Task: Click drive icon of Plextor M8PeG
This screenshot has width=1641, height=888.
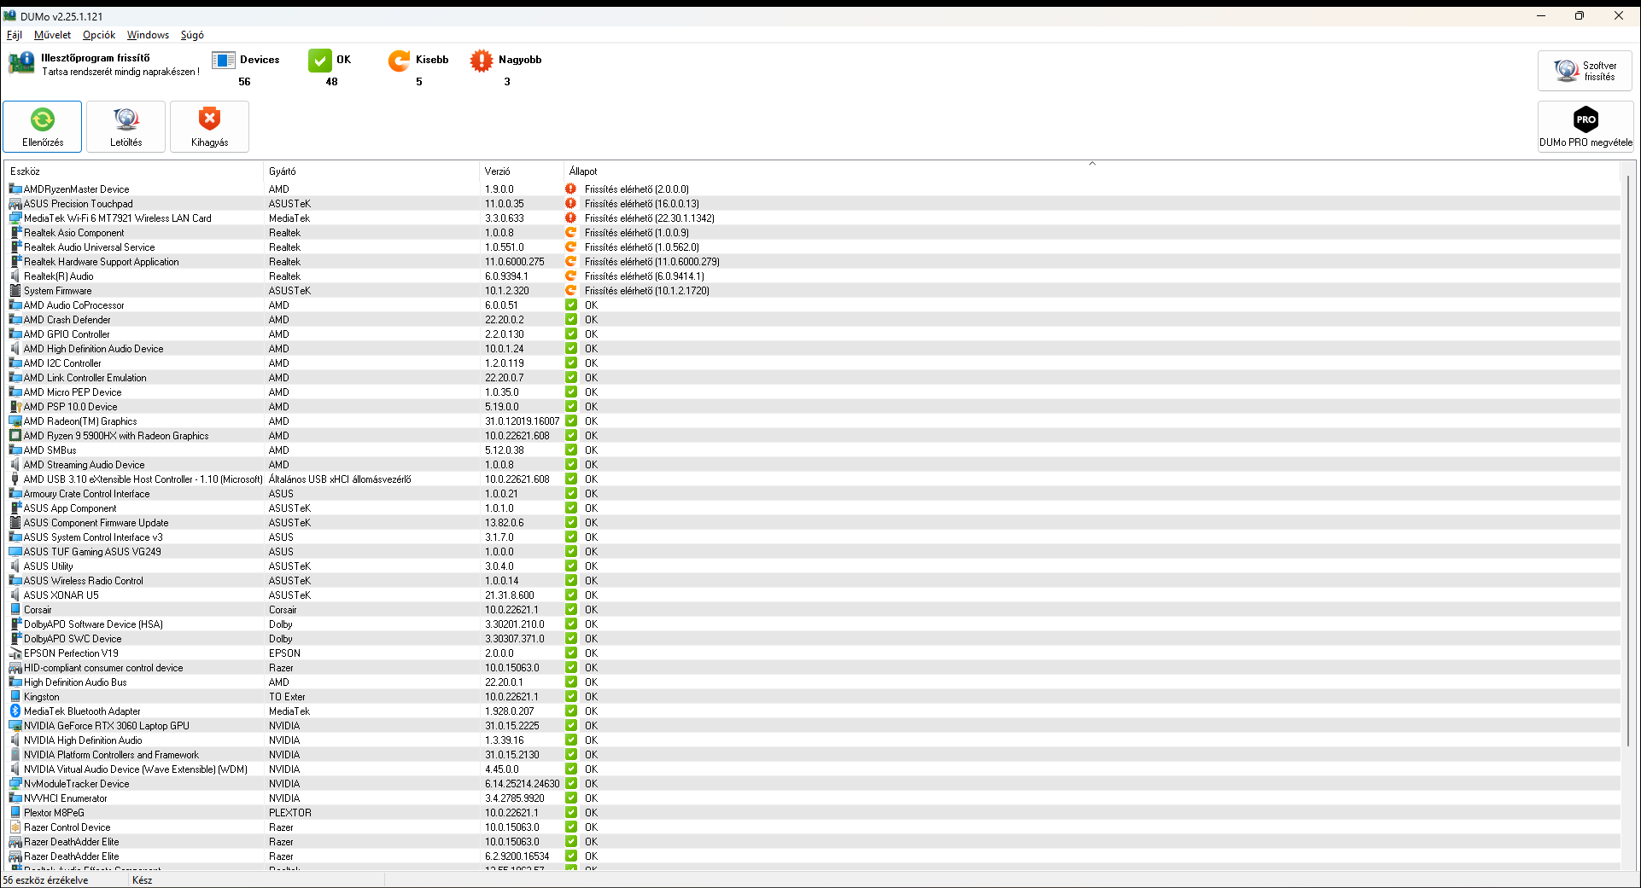Action: (x=15, y=813)
